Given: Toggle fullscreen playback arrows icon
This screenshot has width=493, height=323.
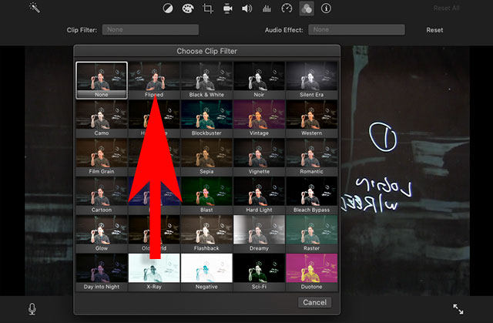Looking at the screenshot, I should tap(458, 308).
